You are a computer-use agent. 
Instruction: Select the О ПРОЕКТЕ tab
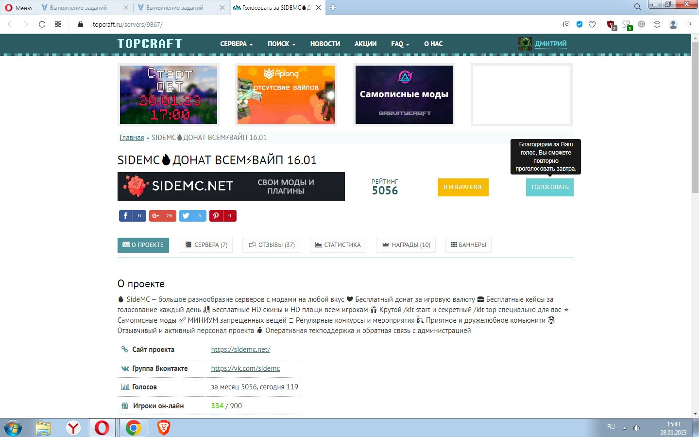143,245
